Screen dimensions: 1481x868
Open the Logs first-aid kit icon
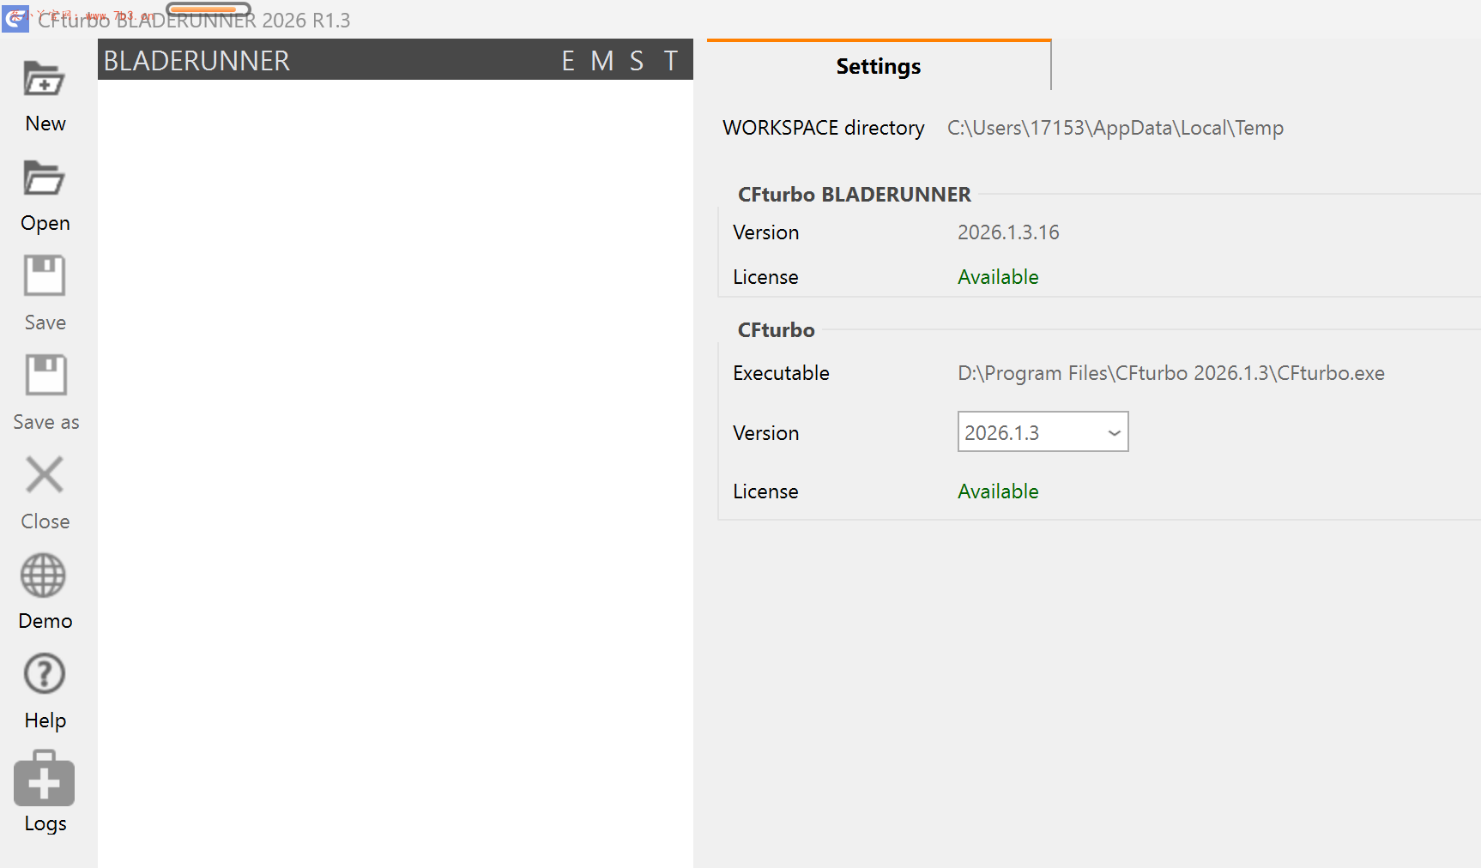pos(45,779)
